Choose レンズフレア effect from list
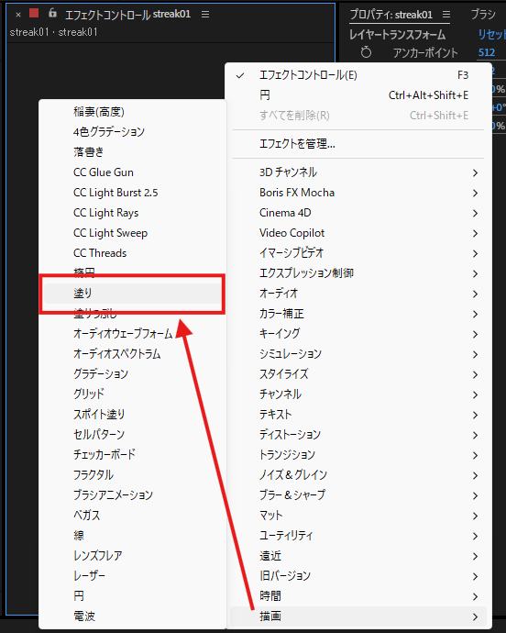This screenshot has width=506, height=633. [x=98, y=556]
